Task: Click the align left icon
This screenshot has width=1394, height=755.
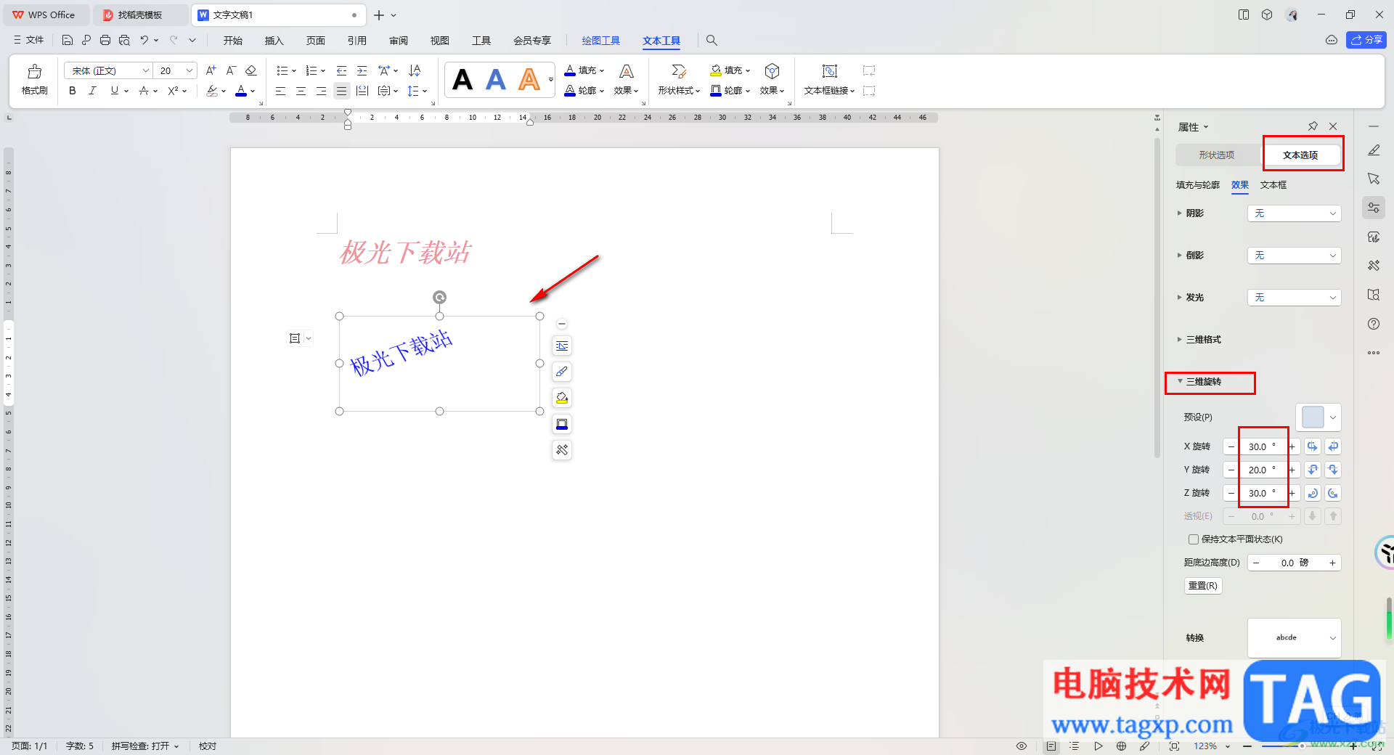Action: click(280, 91)
